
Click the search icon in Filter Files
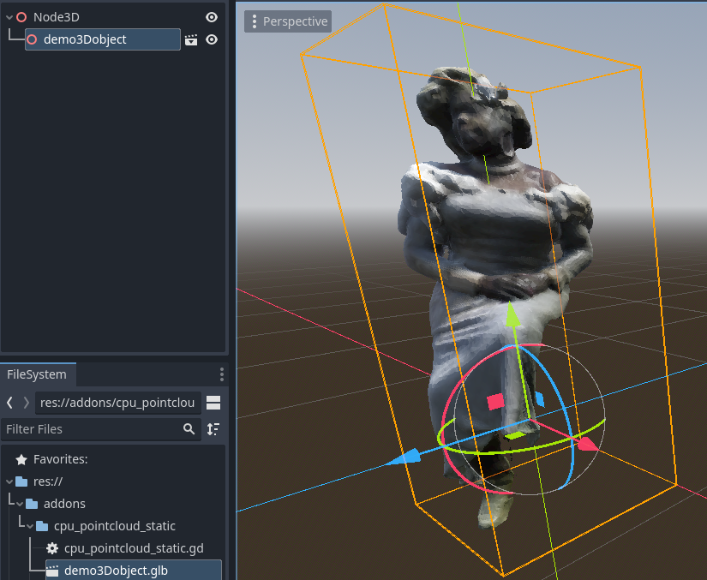point(189,428)
